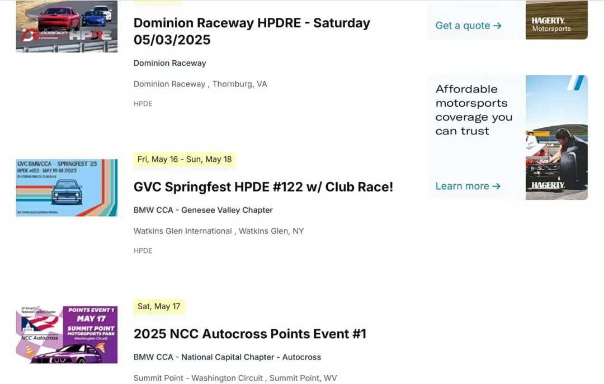Follow the Learn more arrow link
Image resolution: width=604 pixels, height=384 pixels.
(x=468, y=186)
